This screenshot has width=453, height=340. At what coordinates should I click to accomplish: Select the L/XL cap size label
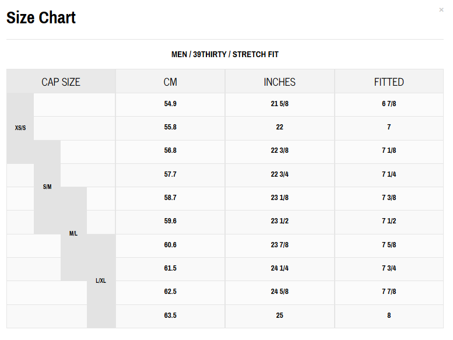click(x=101, y=281)
